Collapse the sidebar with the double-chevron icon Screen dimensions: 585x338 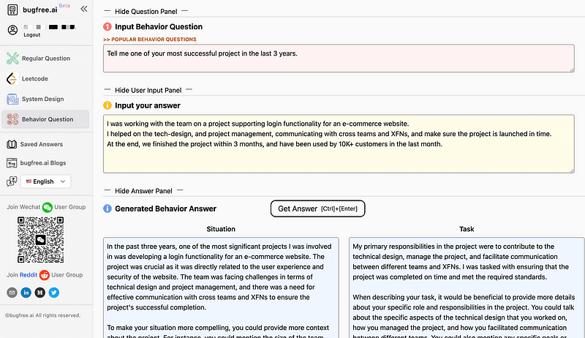pos(84,9)
